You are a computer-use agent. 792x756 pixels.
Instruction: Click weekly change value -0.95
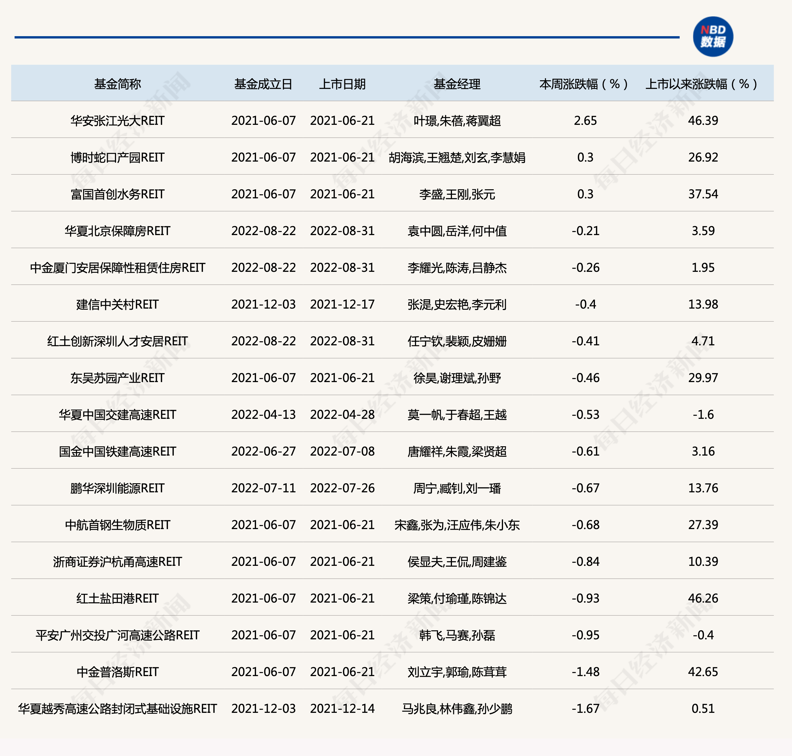pyautogui.click(x=585, y=635)
